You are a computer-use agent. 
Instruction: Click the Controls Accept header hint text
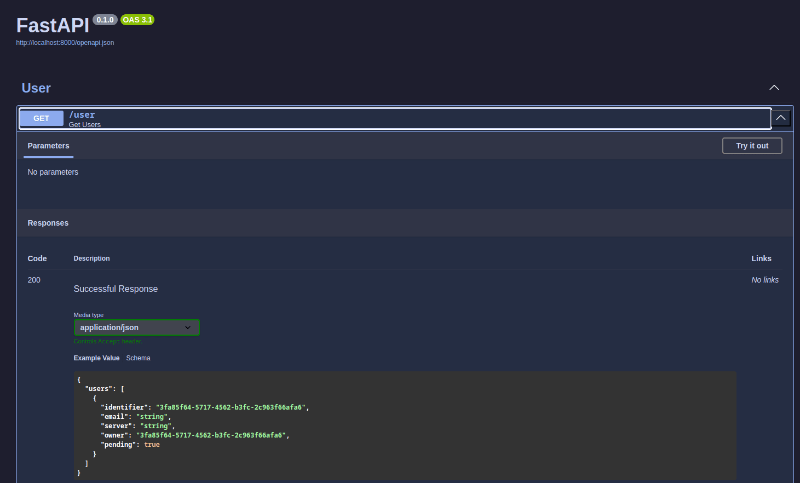pyautogui.click(x=108, y=341)
